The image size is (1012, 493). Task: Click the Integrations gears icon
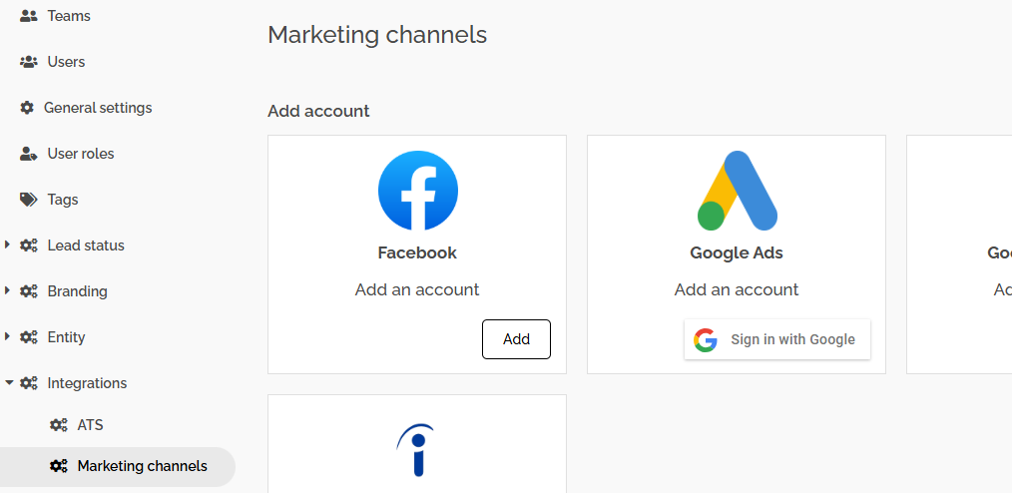[28, 383]
